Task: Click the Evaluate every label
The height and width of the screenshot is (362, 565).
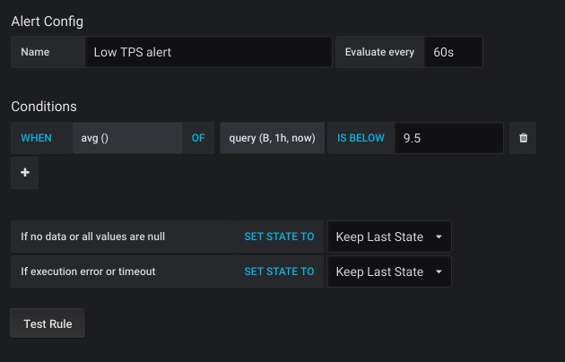Action: [x=379, y=52]
